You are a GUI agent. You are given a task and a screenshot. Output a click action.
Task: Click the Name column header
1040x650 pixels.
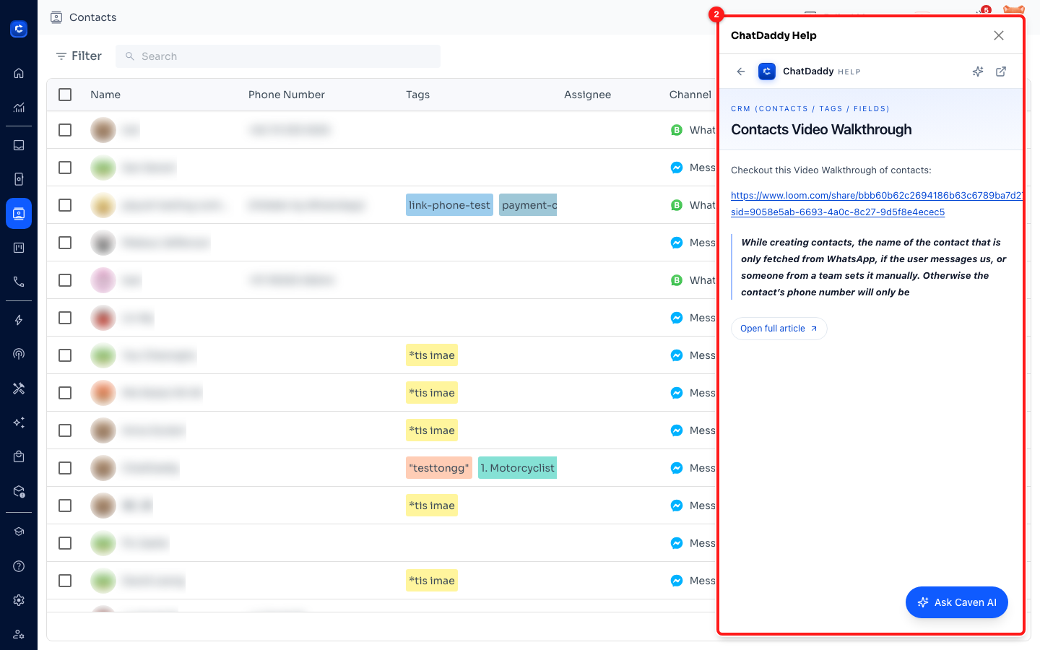pyautogui.click(x=105, y=95)
